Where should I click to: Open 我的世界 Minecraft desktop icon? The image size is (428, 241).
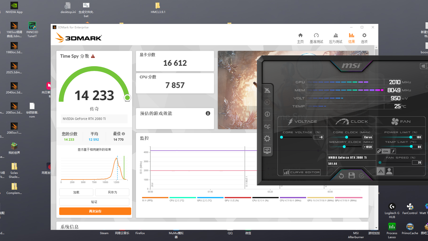point(14,148)
